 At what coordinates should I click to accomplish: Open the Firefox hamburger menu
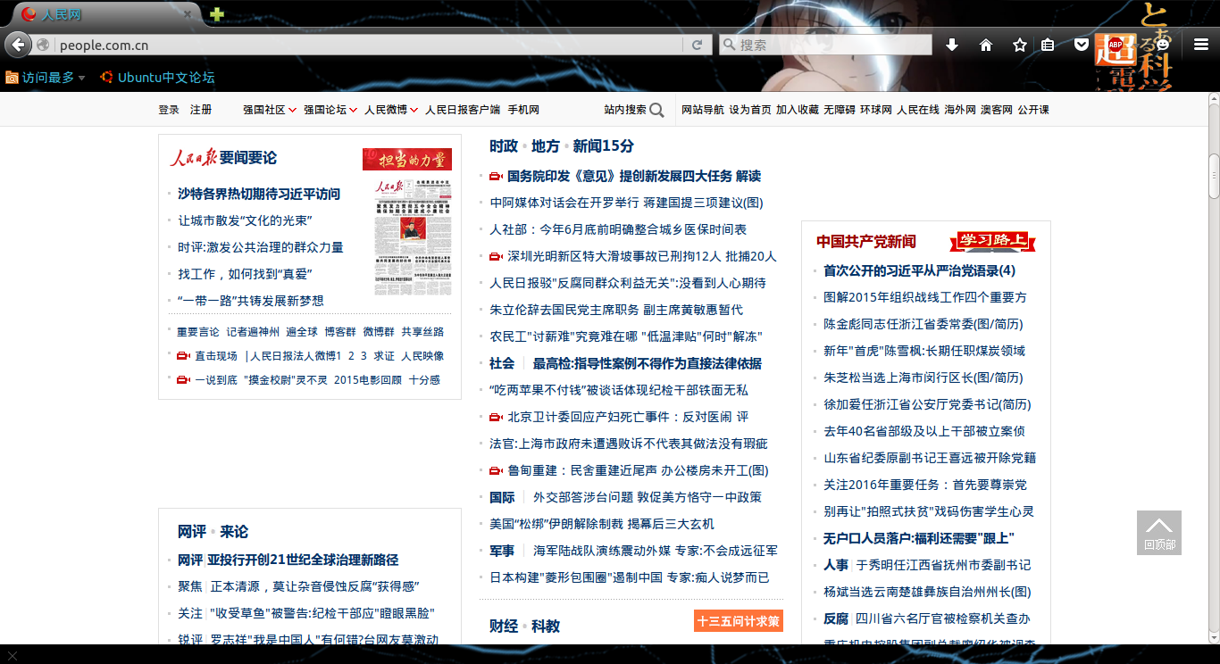click(x=1201, y=45)
